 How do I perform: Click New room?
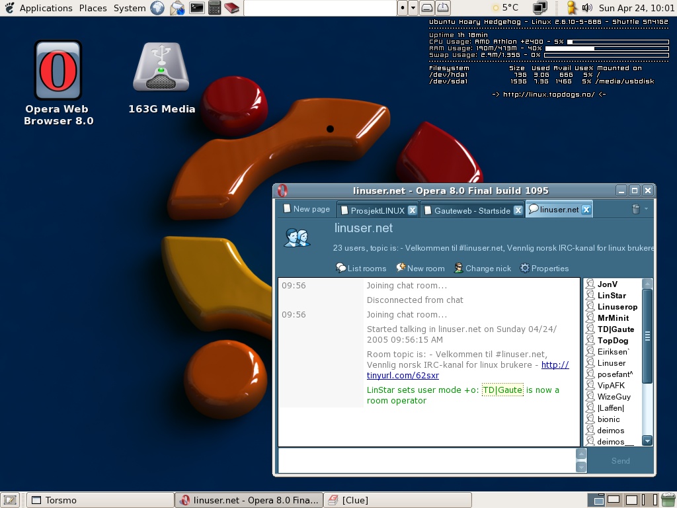pos(420,269)
